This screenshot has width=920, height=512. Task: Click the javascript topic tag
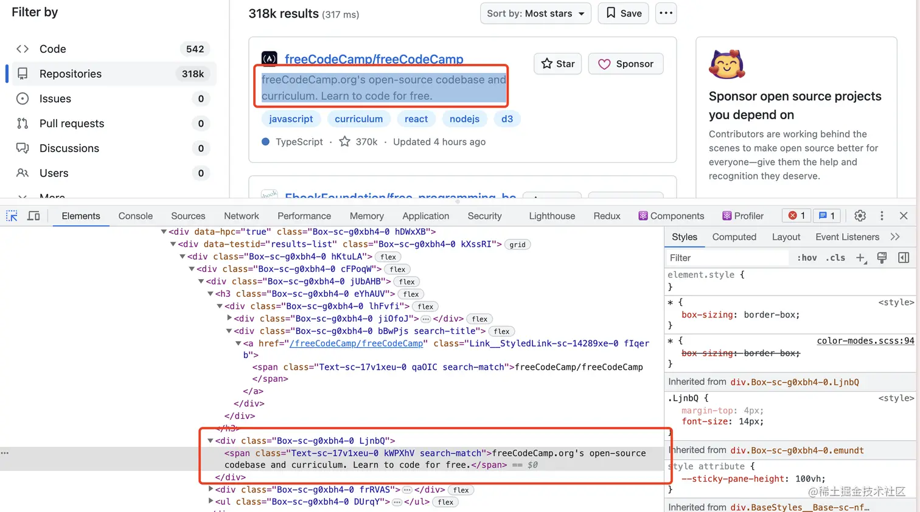tap(291, 119)
